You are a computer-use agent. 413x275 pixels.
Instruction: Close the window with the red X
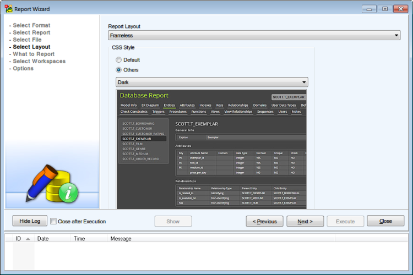tap(401, 9)
